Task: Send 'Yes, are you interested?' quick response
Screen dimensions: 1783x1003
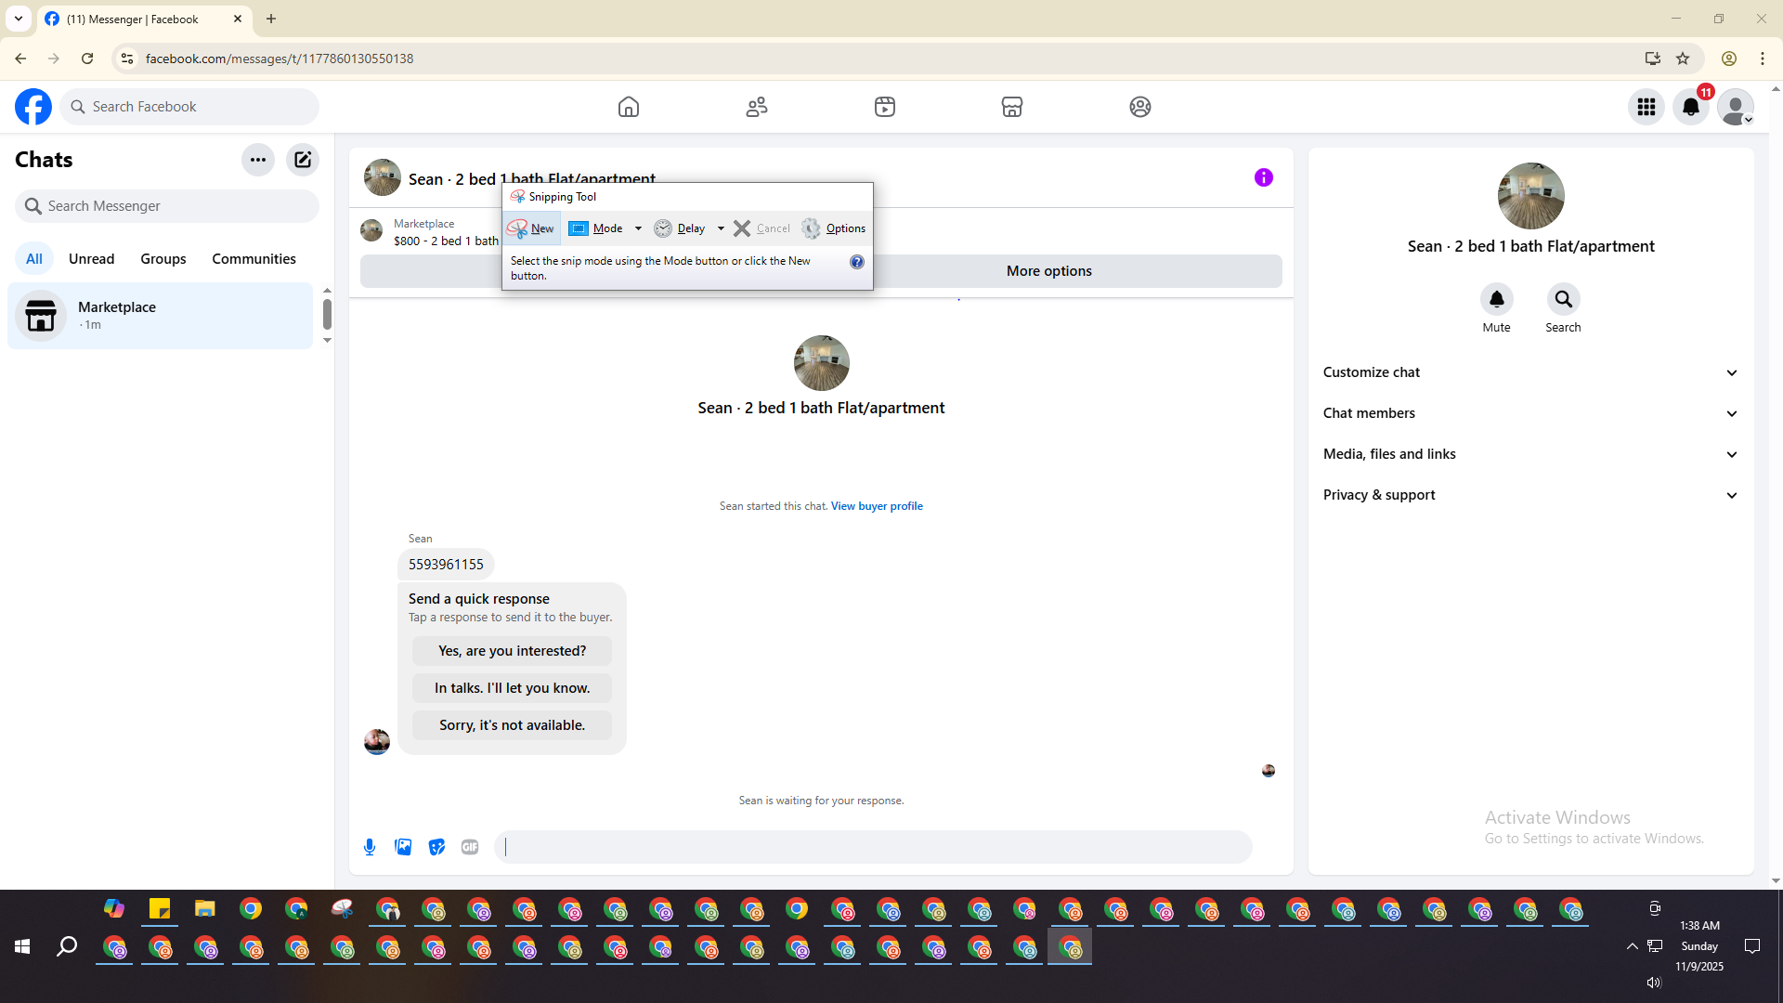Action: click(x=512, y=651)
